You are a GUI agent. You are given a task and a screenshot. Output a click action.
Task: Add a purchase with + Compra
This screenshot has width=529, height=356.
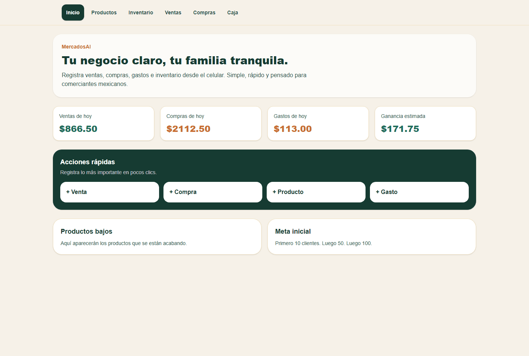213,192
